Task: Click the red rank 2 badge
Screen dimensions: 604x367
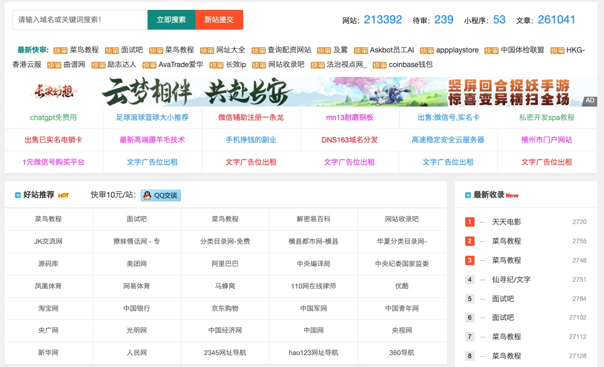Action: pyautogui.click(x=469, y=241)
